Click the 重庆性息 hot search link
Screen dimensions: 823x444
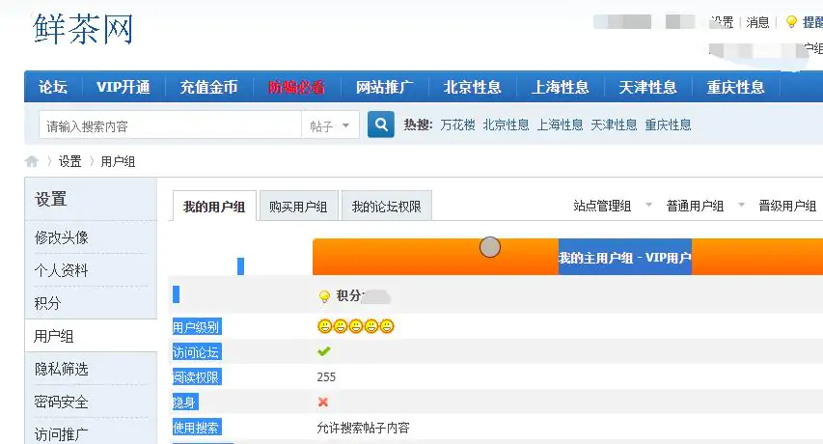[668, 125]
